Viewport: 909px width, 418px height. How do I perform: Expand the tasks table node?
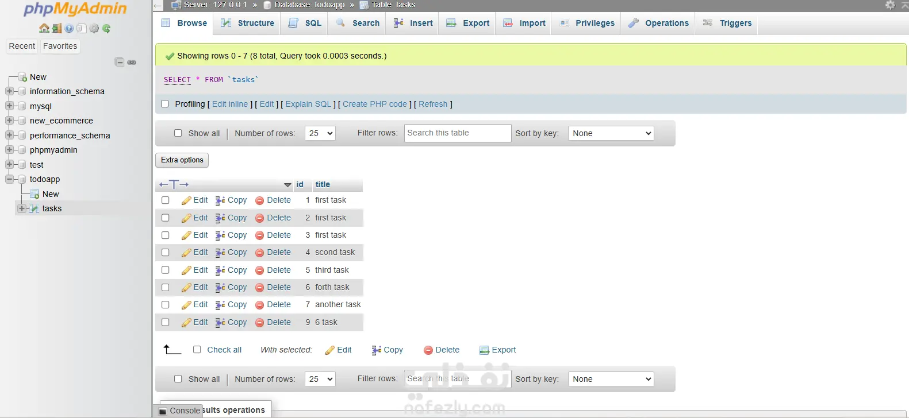pyautogui.click(x=22, y=208)
